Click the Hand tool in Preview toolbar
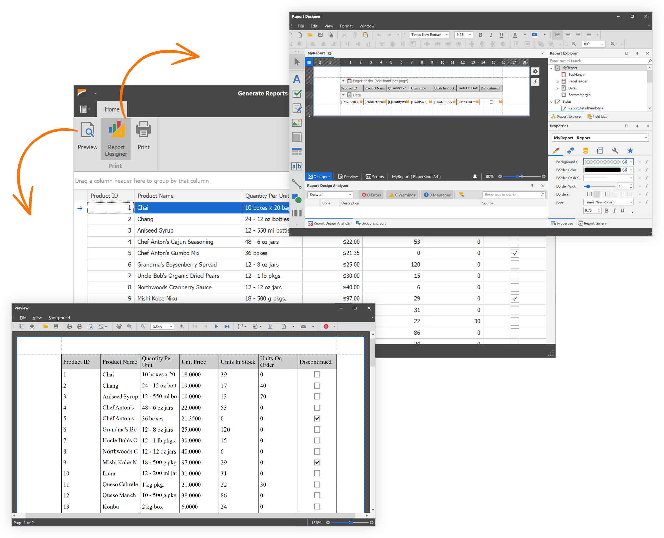664x538 pixels. [x=119, y=326]
